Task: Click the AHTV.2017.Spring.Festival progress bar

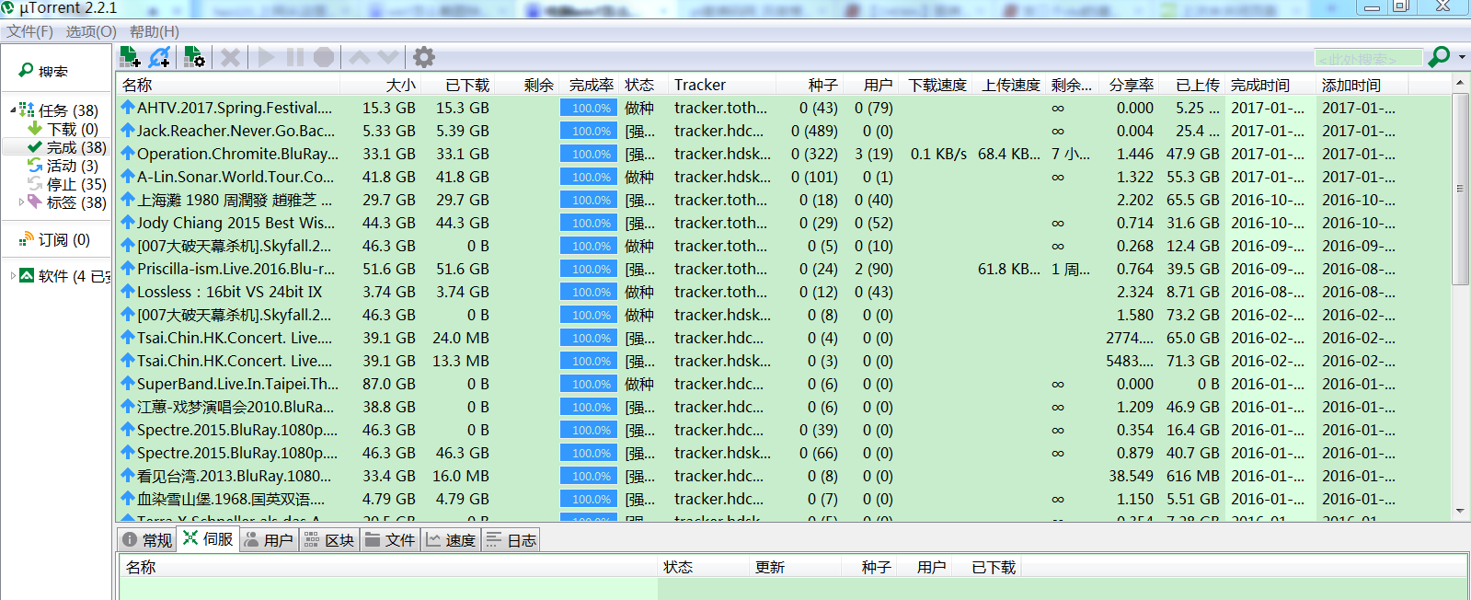Action: [x=589, y=108]
